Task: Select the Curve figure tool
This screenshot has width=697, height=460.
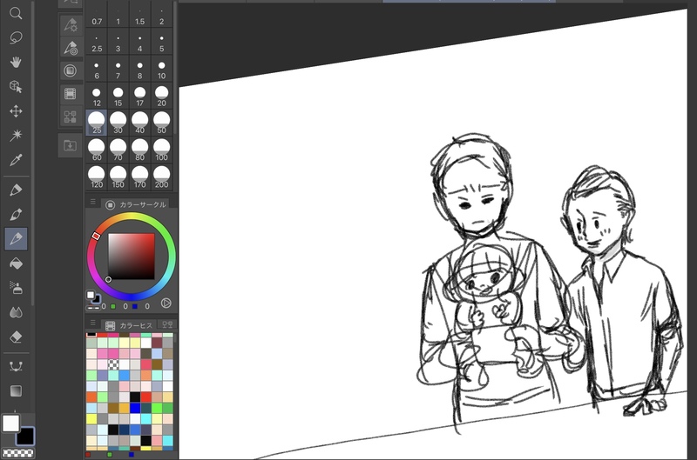Action: tap(16, 366)
